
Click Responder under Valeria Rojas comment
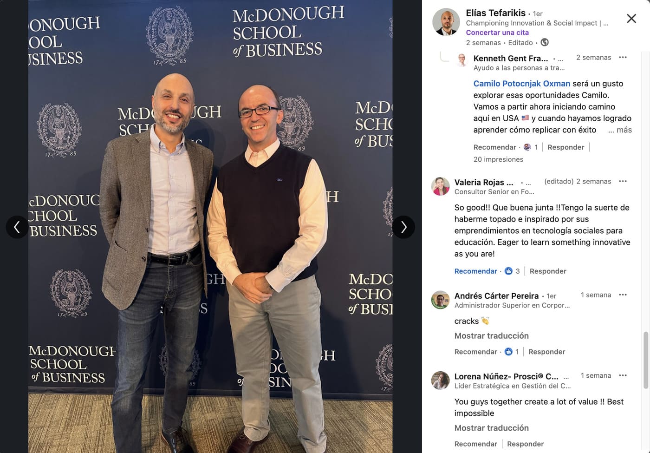click(548, 271)
